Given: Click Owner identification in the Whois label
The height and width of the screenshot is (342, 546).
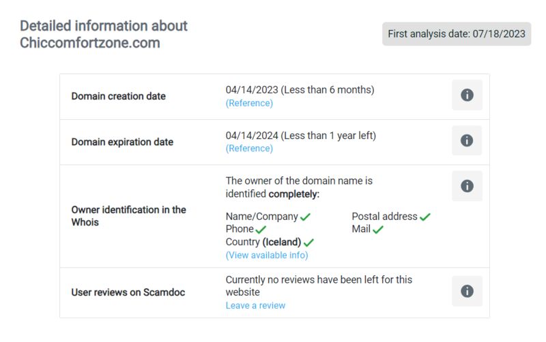Looking at the screenshot, I should [x=128, y=216].
